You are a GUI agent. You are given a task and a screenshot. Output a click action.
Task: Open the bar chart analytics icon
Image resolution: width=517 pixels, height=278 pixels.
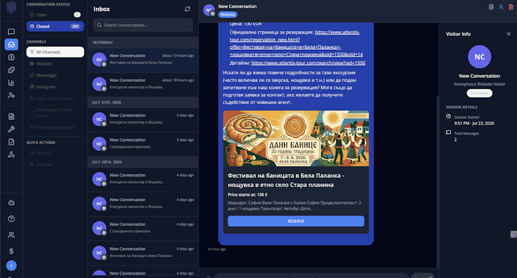click(x=11, y=83)
